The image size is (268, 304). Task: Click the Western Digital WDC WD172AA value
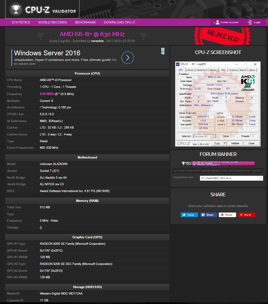coord(61,294)
